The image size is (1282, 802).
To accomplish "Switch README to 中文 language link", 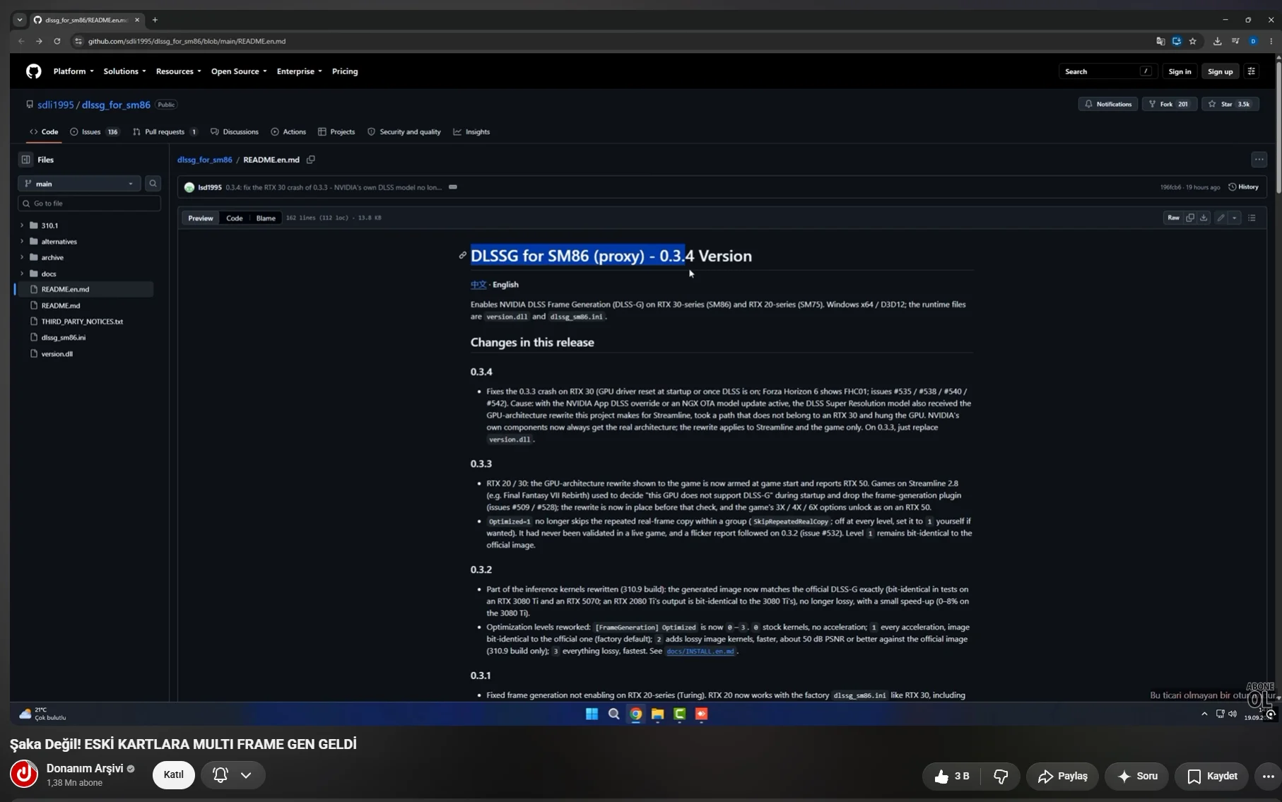I will [478, 285].
